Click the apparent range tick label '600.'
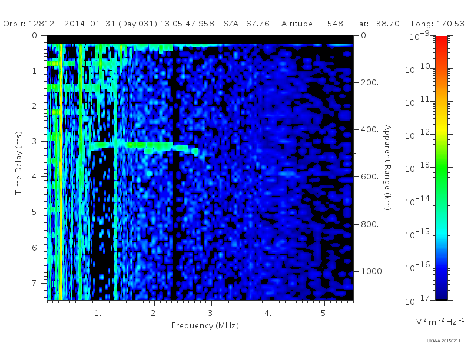The height and width of the screenshot is (353, 471). pyautogui.click(x=370, y=176)
